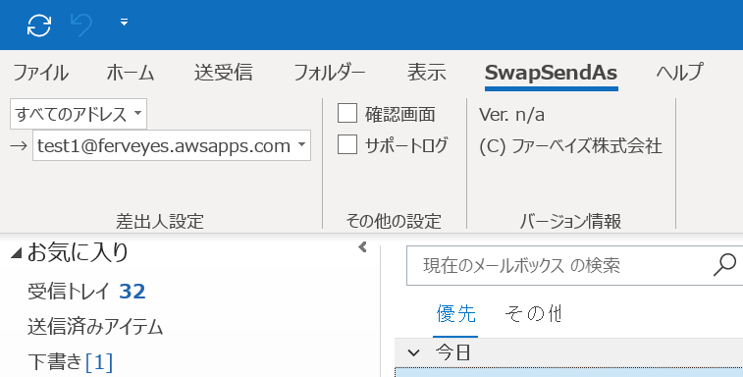Click the その他の設定 group label
This screenshot has height=377, width=743.
point(394,222)
